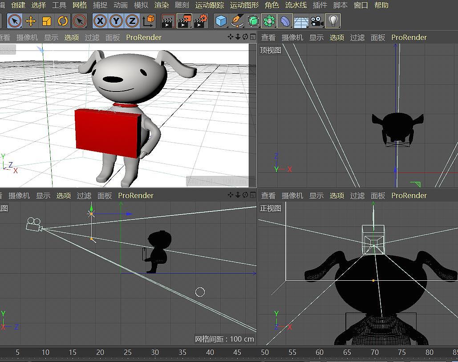Open 查看 menu in top view viewport
458x362 pixels.
click(268, 37)
